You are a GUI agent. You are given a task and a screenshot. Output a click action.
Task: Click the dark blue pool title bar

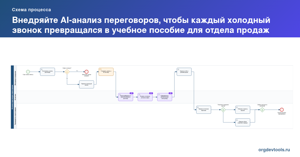(12, 97)
